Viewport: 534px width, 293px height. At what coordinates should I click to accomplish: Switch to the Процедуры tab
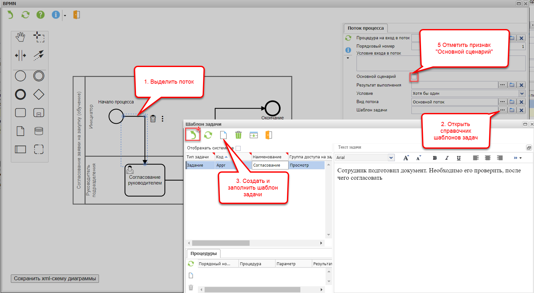click(204, 253)
